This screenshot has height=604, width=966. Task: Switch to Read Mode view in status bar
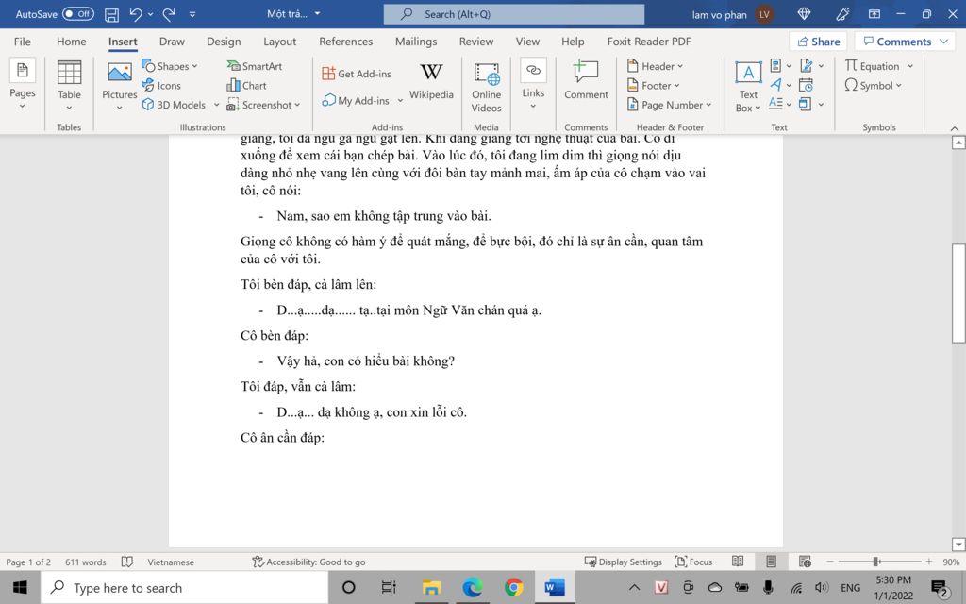pos(738,562)
